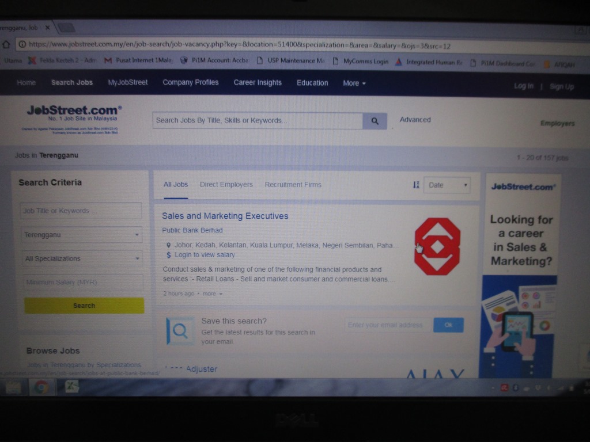
Task: Open the Excel icon in taskbar
Action: coord(72,387)
